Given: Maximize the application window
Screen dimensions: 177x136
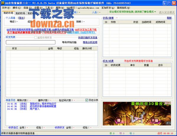Looking at the screenshot, I should click(169, 3).
